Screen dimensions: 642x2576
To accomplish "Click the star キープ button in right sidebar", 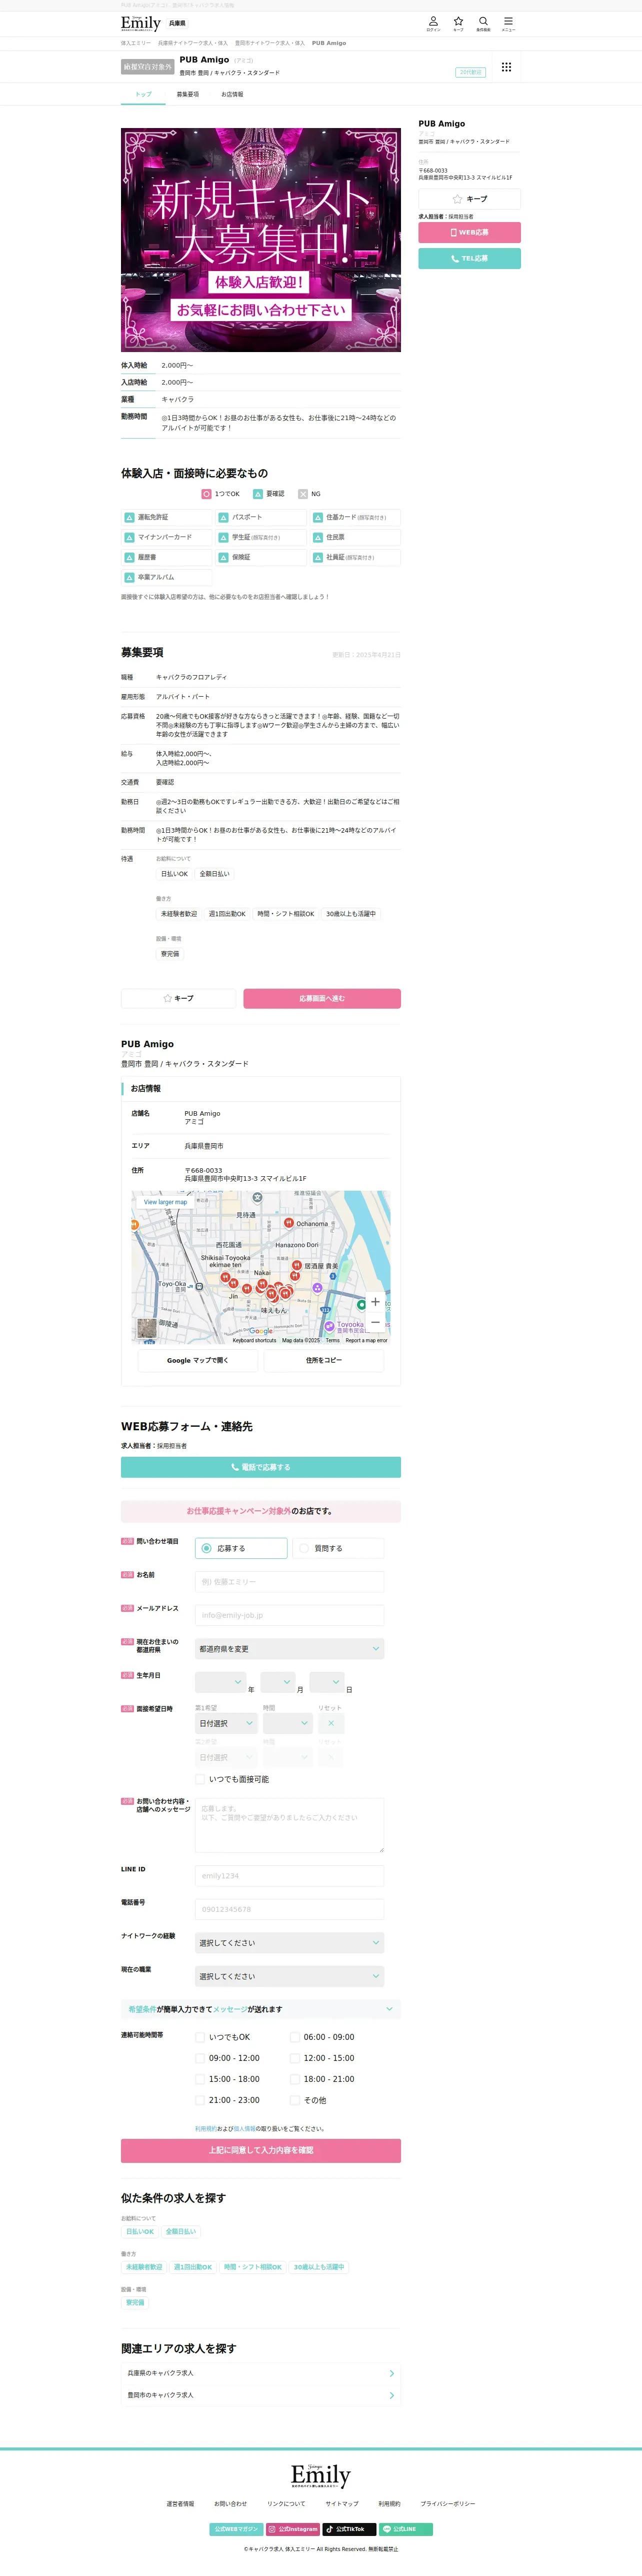I will 469,199.
